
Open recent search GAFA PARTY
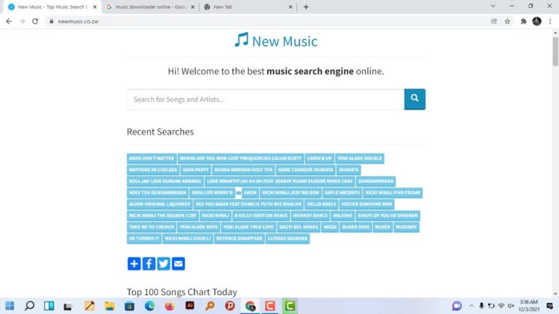click(x=196, y=170)
